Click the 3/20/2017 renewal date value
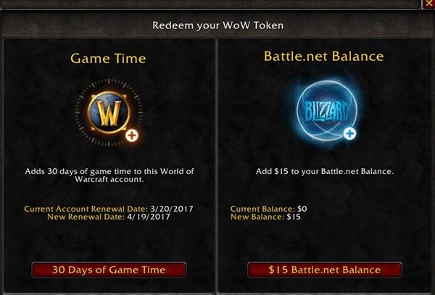The image size is (435, 295). pyautogui.click(x=172, y=209)
